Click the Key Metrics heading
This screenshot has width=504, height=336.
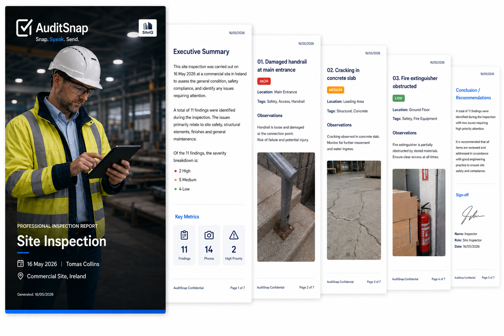click(187, 217)
